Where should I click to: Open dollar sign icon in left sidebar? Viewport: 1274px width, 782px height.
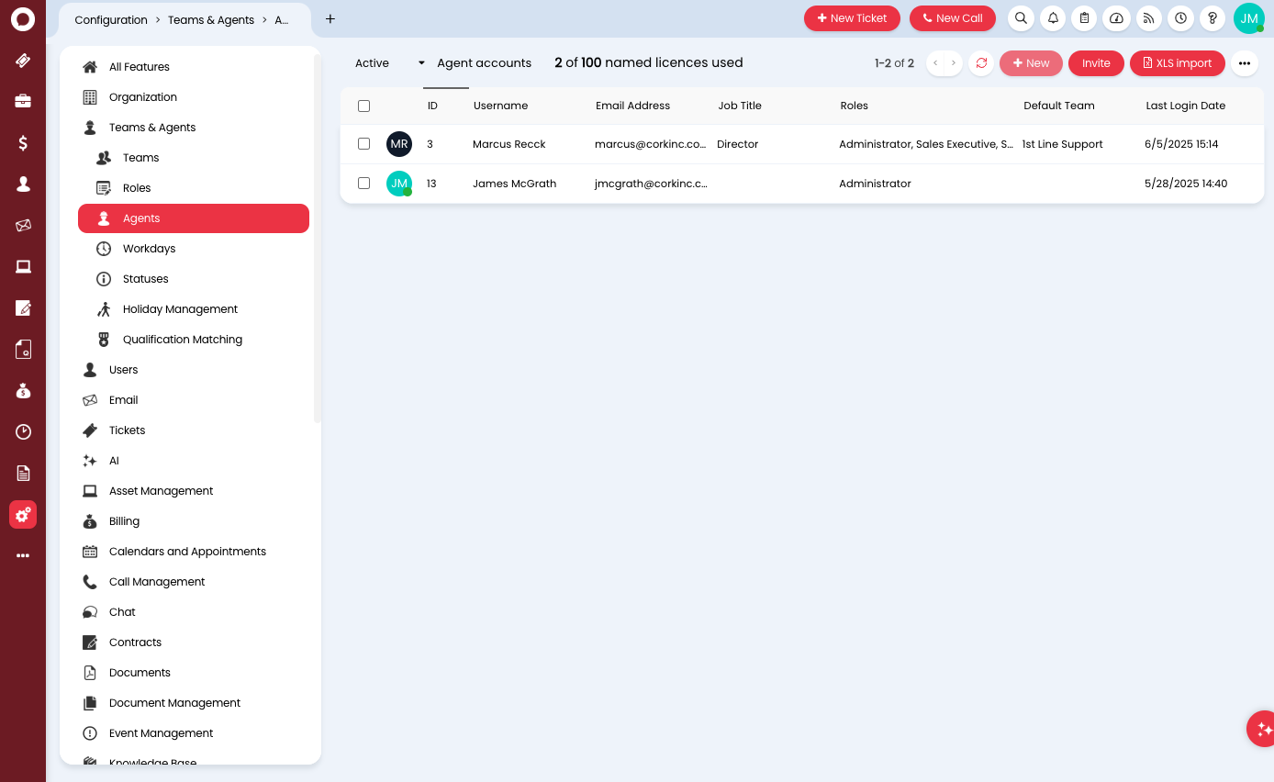(23, 142)
